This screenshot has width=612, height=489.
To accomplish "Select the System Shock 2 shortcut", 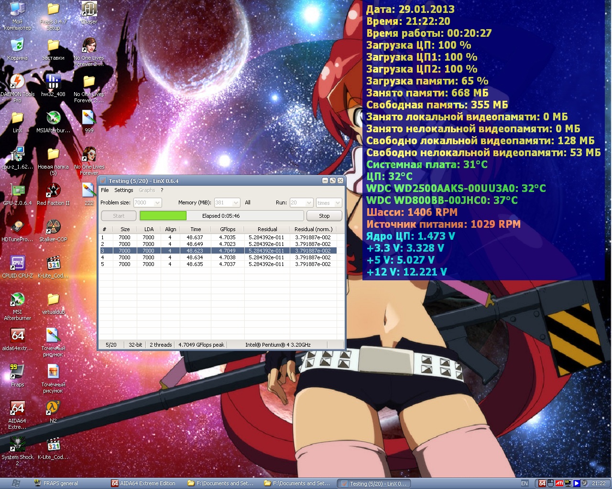I will click(x=17, y=451).
